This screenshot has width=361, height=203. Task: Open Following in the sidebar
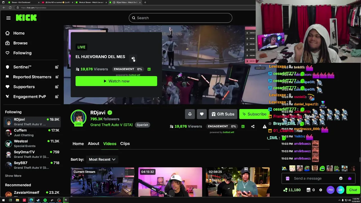tap(22, 53)
